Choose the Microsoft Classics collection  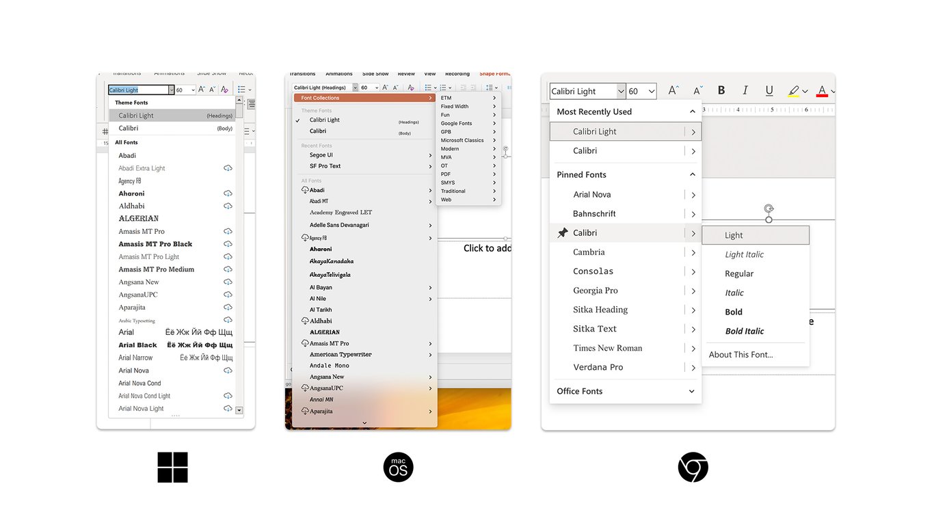[468, 140]
